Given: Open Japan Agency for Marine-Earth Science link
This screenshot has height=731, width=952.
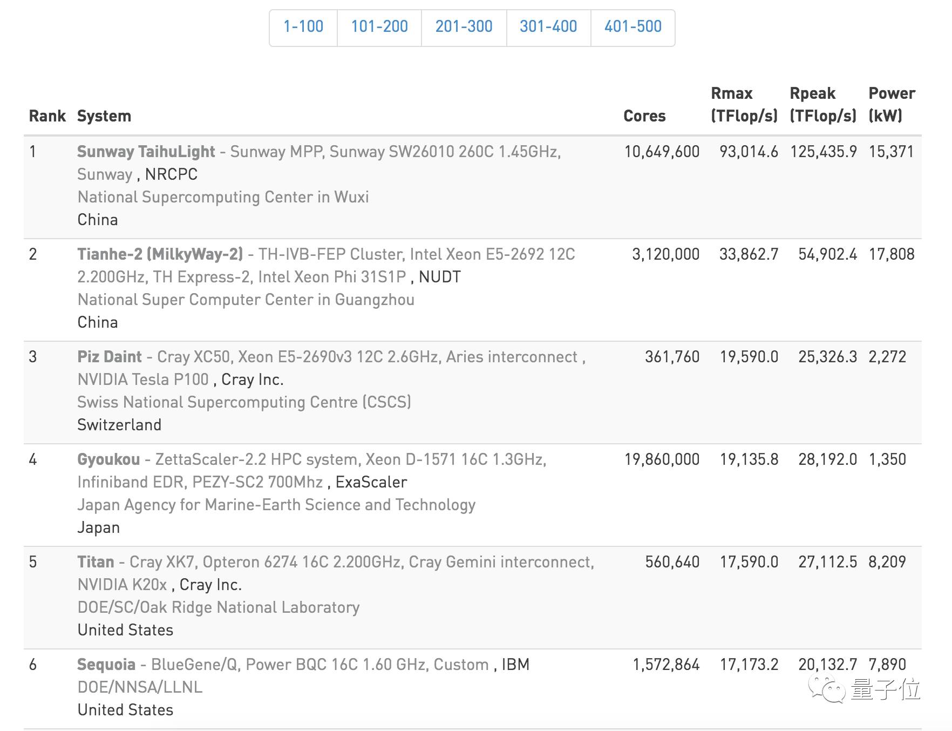Looking at the screenshot, I should 276,505.
